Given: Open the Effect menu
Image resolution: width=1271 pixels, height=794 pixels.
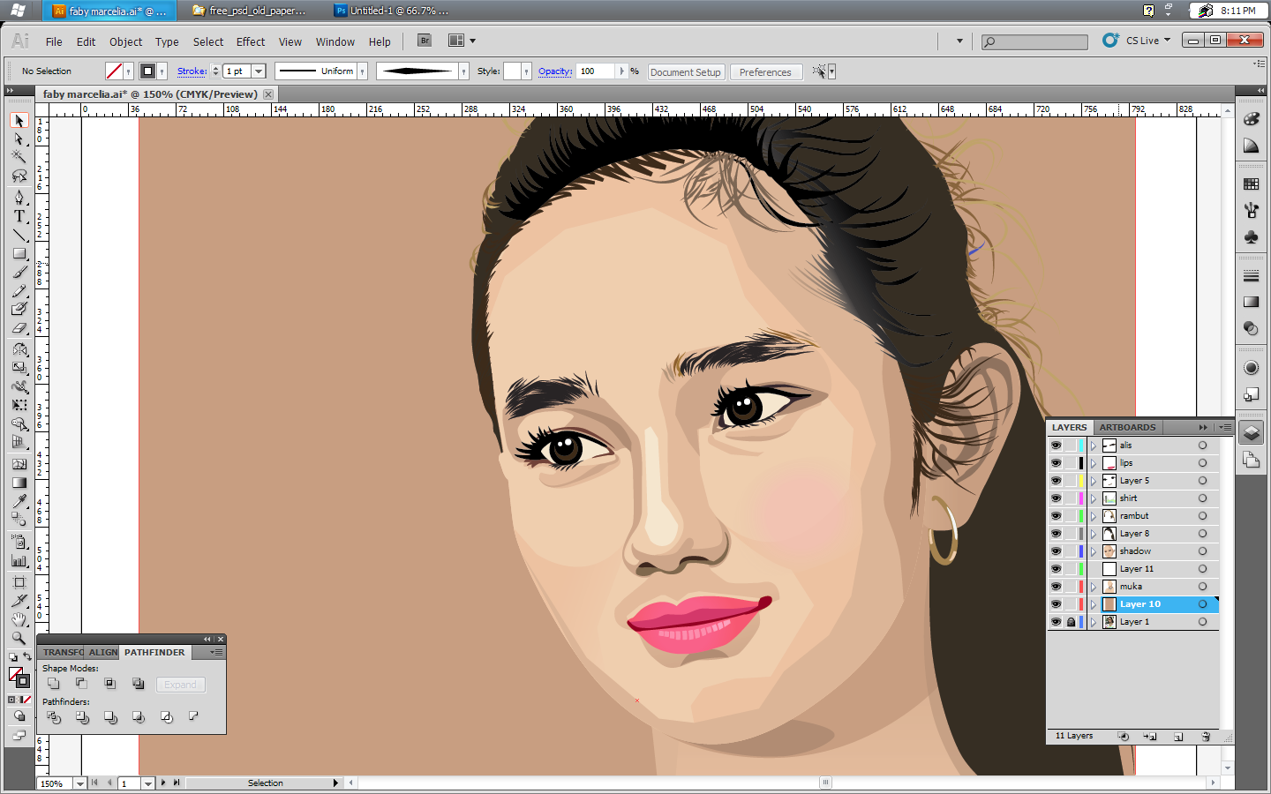Looking at the screenshot, I should coord(251,41).
